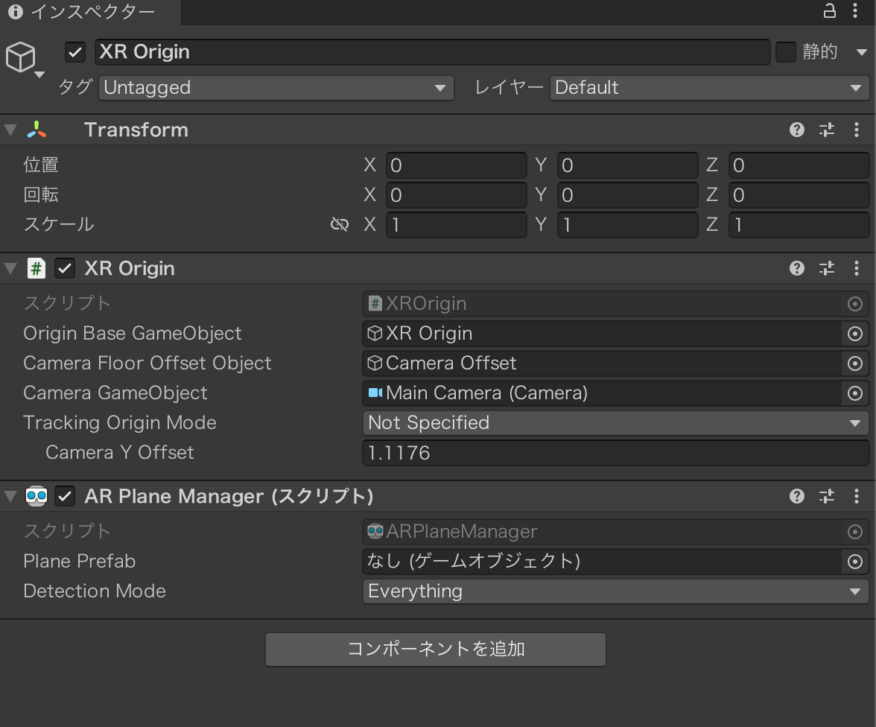Click the 位置 position label
876x727 pixels.
(41, 165)
